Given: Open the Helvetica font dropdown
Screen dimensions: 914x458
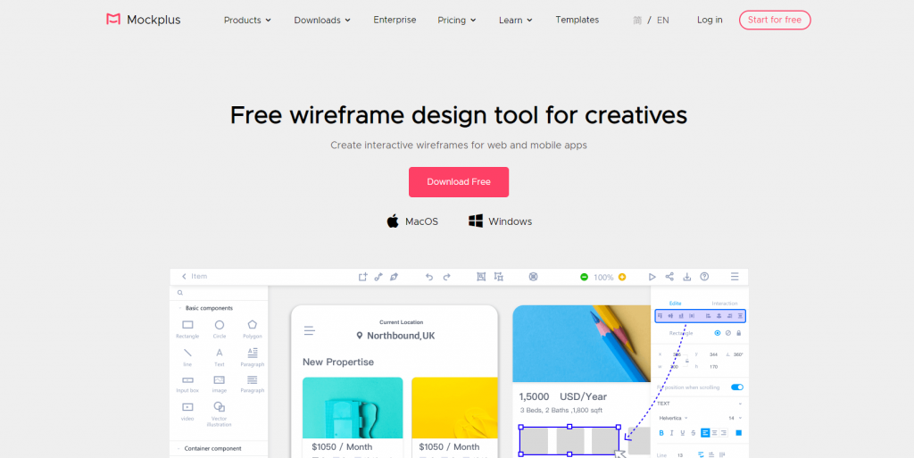Looking at the screenshot, I should click(673, 418).
